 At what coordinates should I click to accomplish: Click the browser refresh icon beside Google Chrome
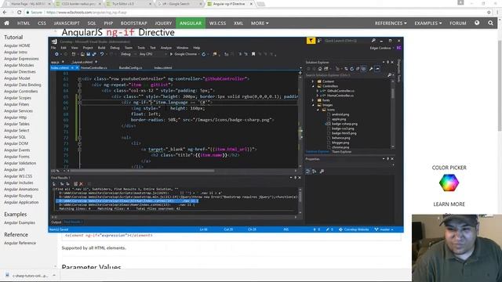coord(204,54)
